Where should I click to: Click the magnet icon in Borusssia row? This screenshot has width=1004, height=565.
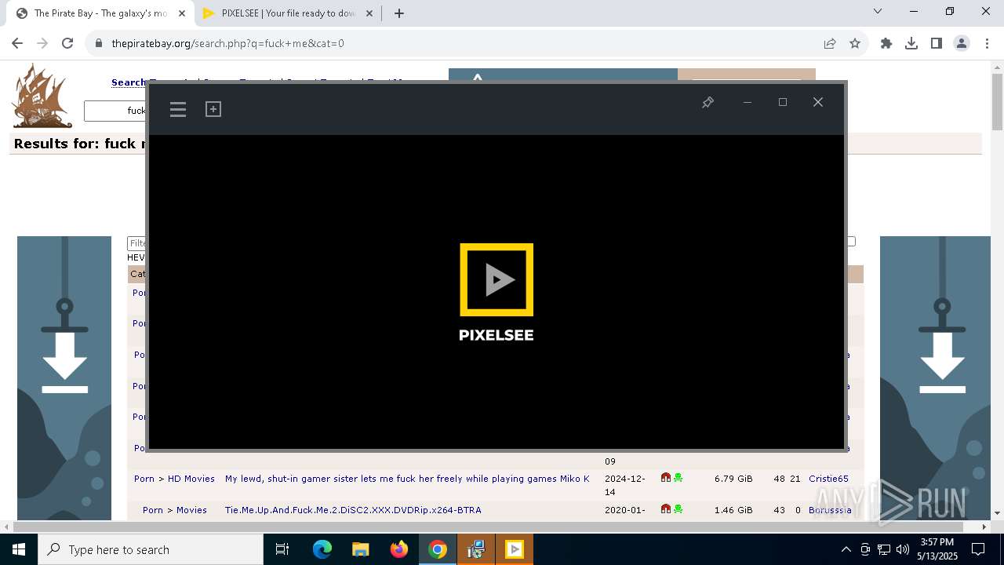click(x=666, y=509)
